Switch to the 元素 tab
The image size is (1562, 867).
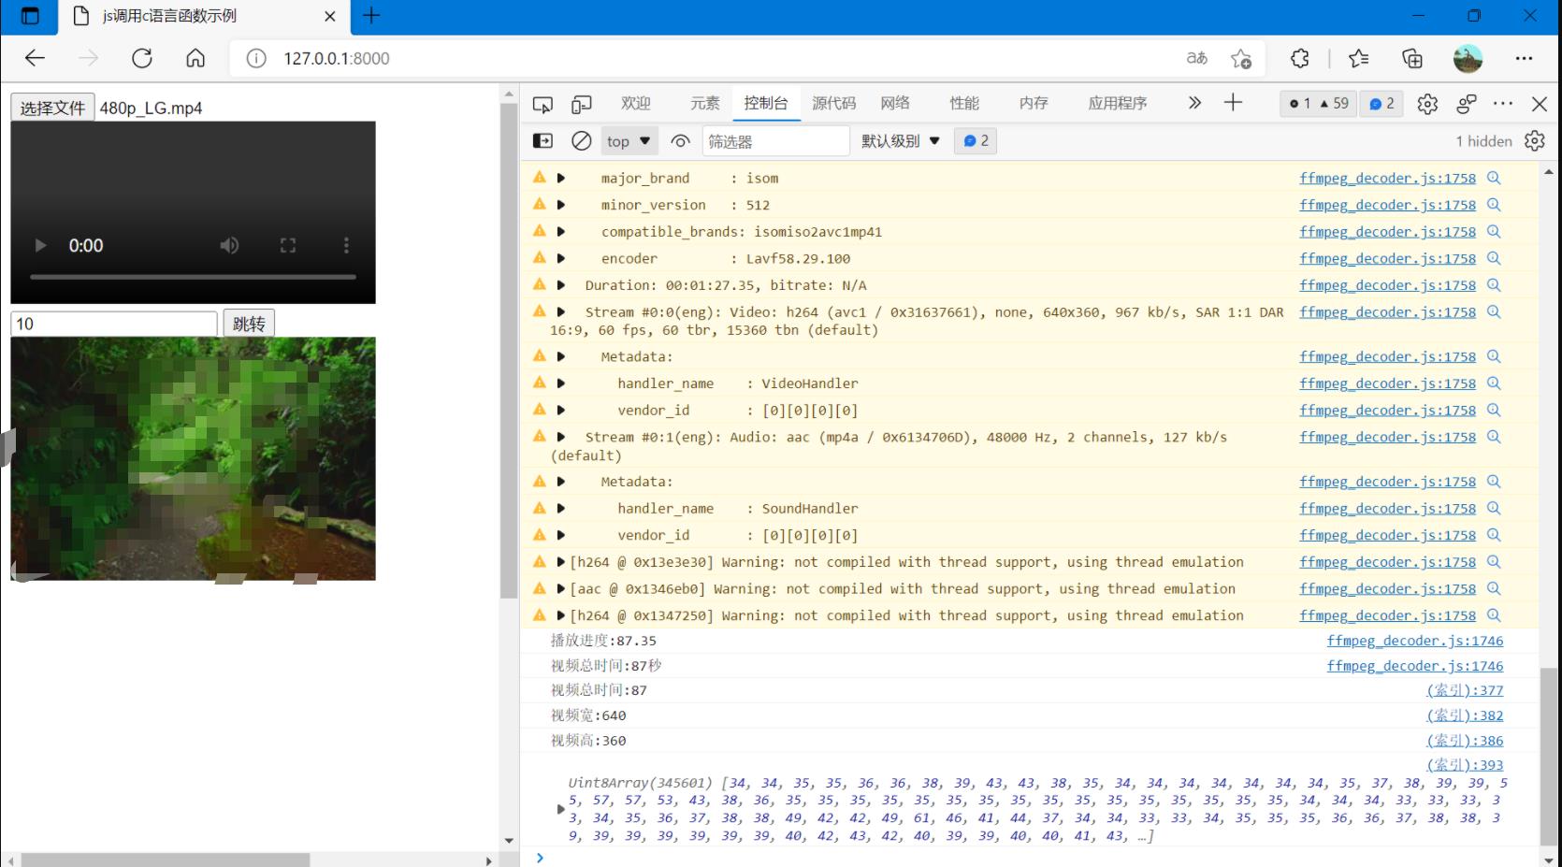[704, 104]
